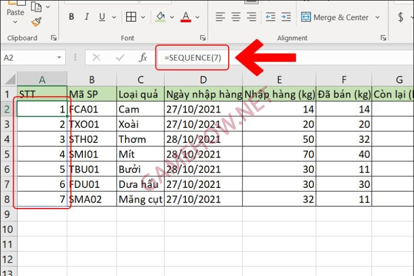Click Select All corner triangle
The height and width of the screenshot is (276, 414).
point(10,79)
